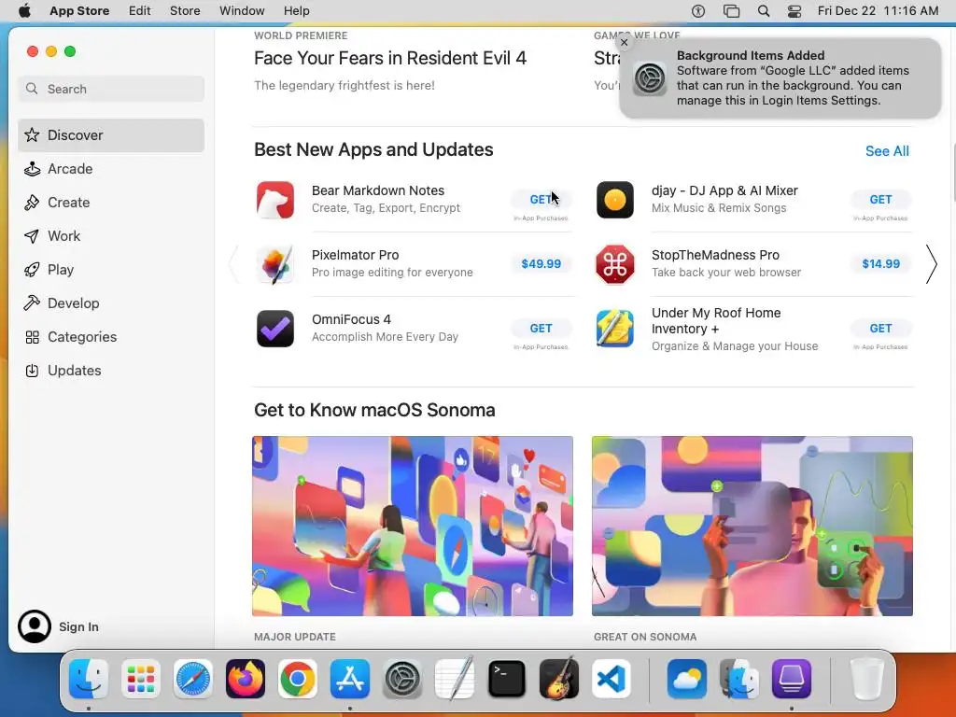Viewport: 956px width, 717px height.
Task: Open the Window menu
Action: tap(242, 11)
